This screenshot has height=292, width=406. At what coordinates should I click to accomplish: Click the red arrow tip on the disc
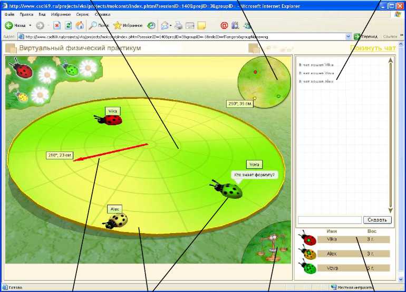tap(77, 160)
